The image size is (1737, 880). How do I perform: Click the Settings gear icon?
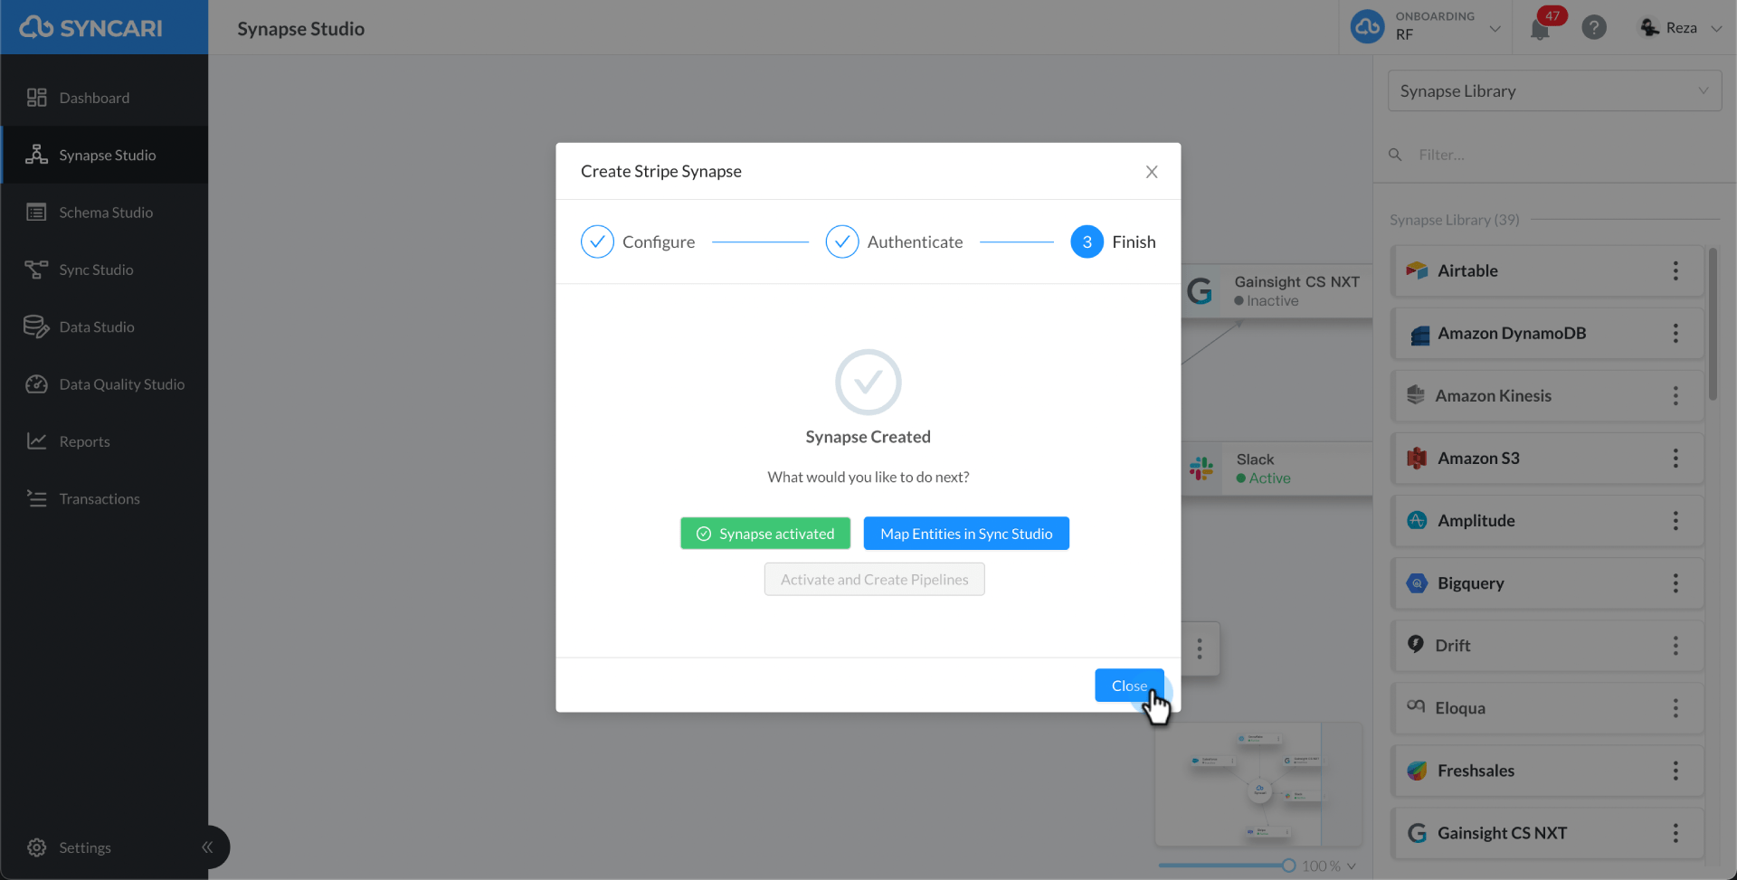(36, 847)
